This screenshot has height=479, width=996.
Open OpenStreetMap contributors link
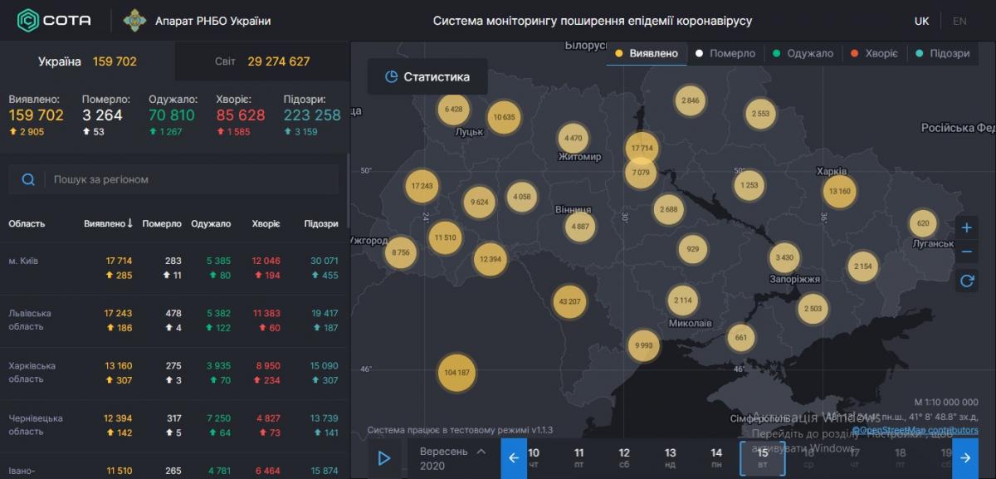tap(915, 430)
